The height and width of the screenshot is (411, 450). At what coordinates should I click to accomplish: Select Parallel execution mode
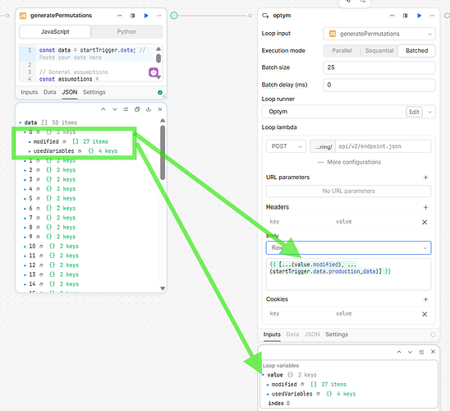pos(342,51)
